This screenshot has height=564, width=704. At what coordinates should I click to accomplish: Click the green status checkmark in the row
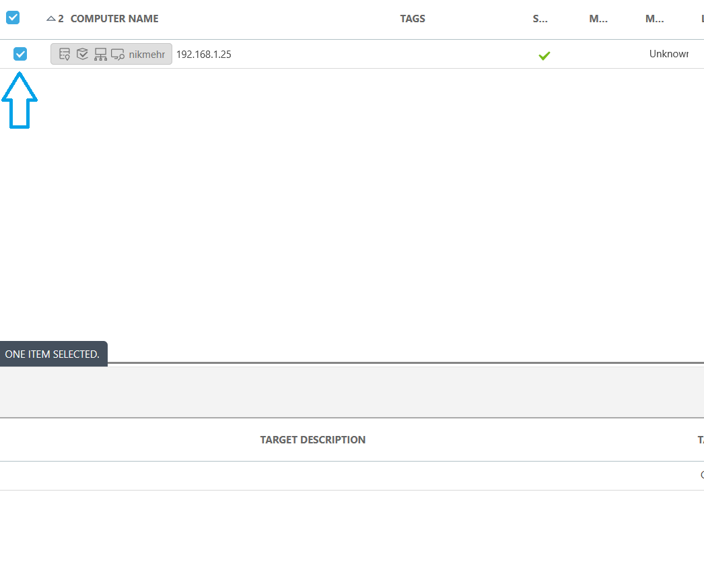pyautogui.click(x=544, y=56)
